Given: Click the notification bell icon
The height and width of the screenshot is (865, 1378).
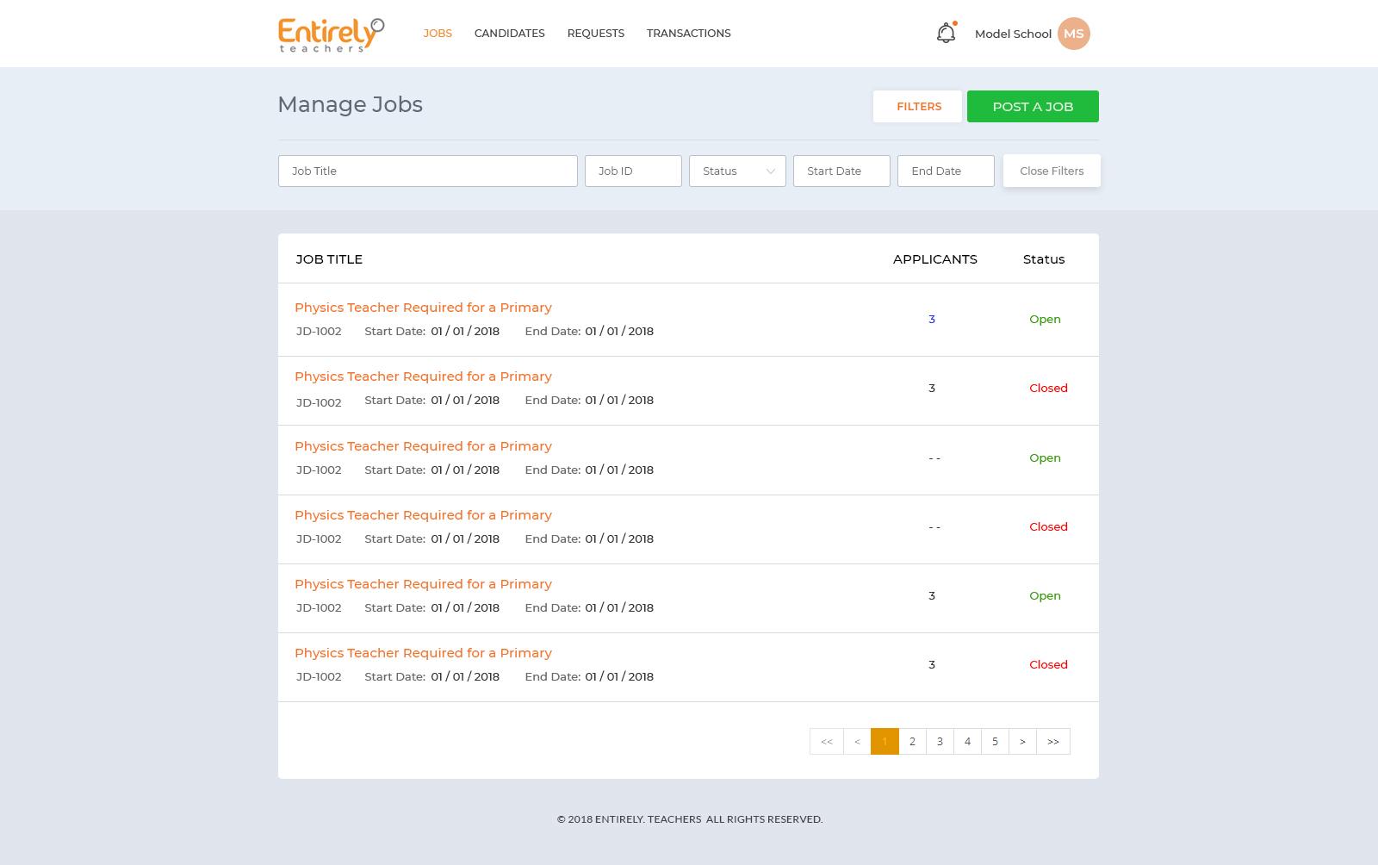Looking at the screenshot, I should (946, 34).
